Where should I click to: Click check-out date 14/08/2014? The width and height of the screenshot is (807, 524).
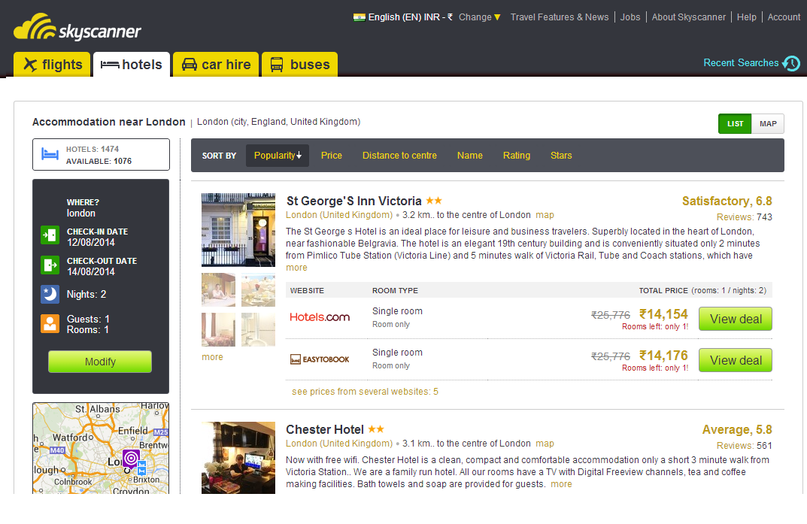[x=91, y=271]
